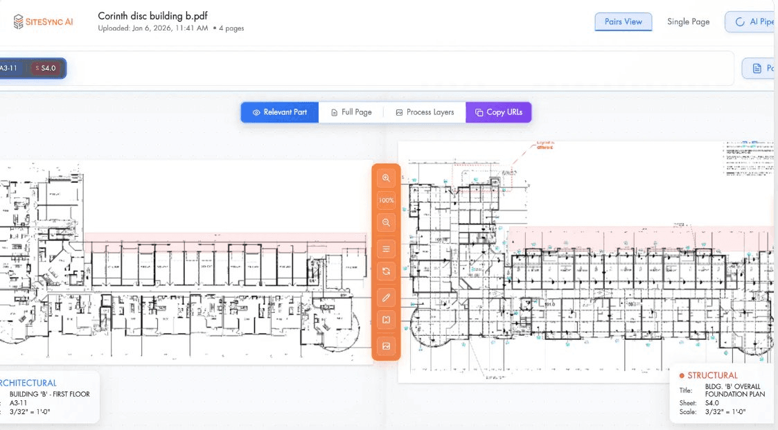Image resolution: width=778 pixels, height=430 pixels.
Task: Click the zoom in magnifier icon
Action: tap(386, 178)
